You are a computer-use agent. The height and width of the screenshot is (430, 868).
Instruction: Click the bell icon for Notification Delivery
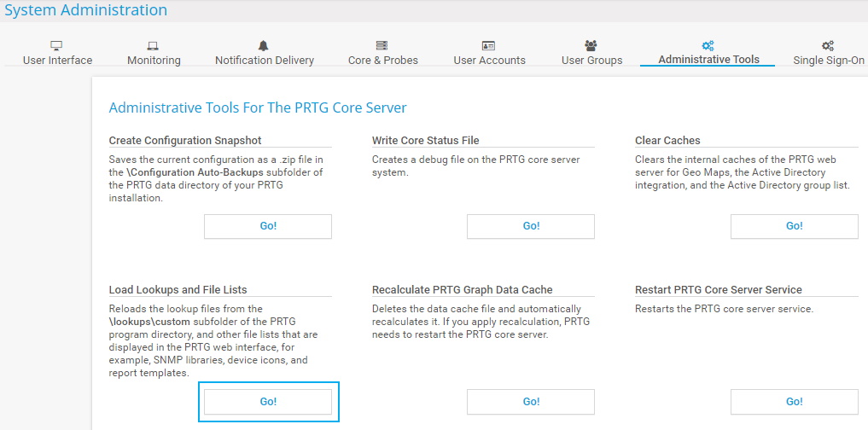coord(264,45)
